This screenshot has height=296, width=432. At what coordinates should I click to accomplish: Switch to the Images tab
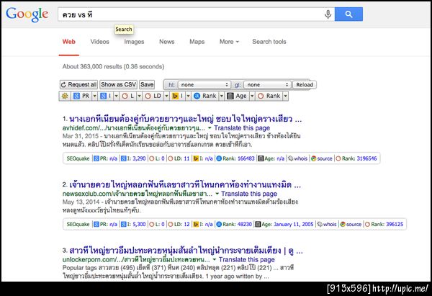click(x=134, y=42)
